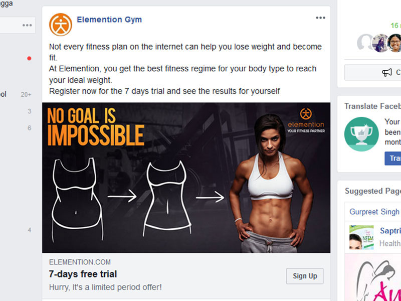Click the 7-days free trial headline

[x=83, y=274]
